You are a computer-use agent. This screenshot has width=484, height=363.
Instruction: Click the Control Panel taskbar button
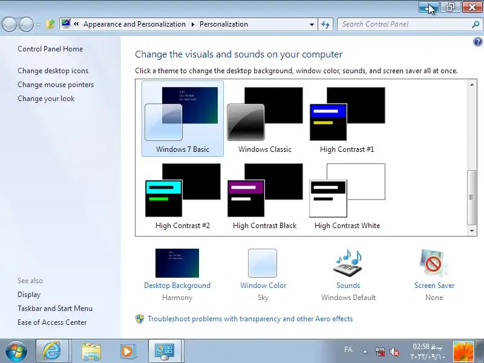point(165,351)
